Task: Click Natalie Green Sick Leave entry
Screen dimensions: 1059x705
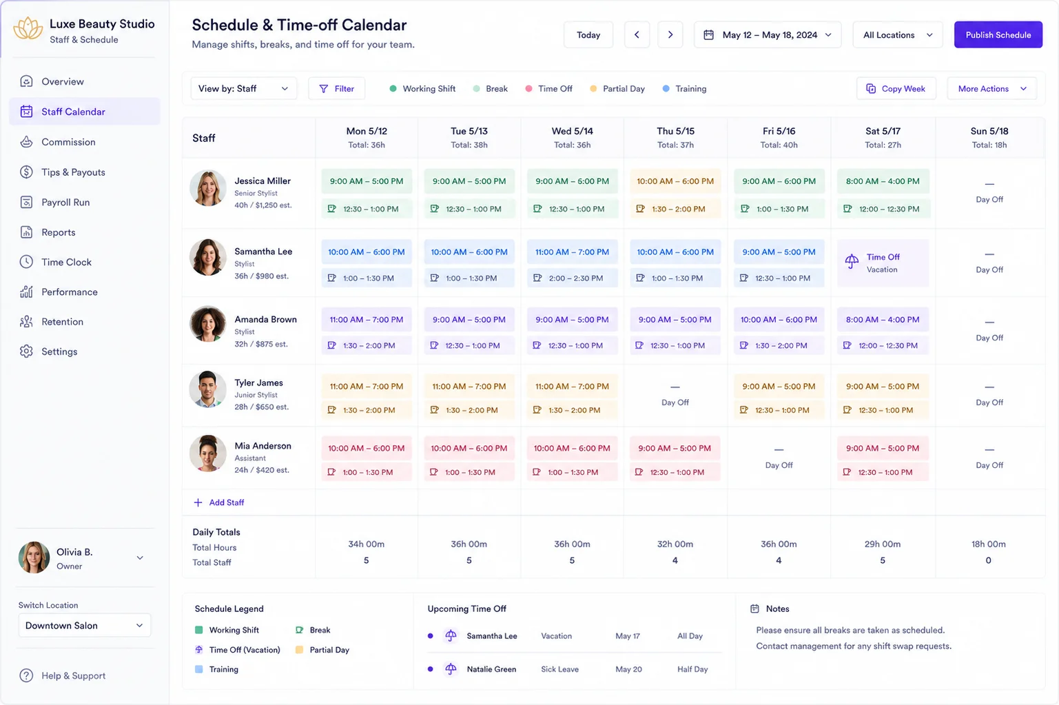Action: [x=573, y=669]
